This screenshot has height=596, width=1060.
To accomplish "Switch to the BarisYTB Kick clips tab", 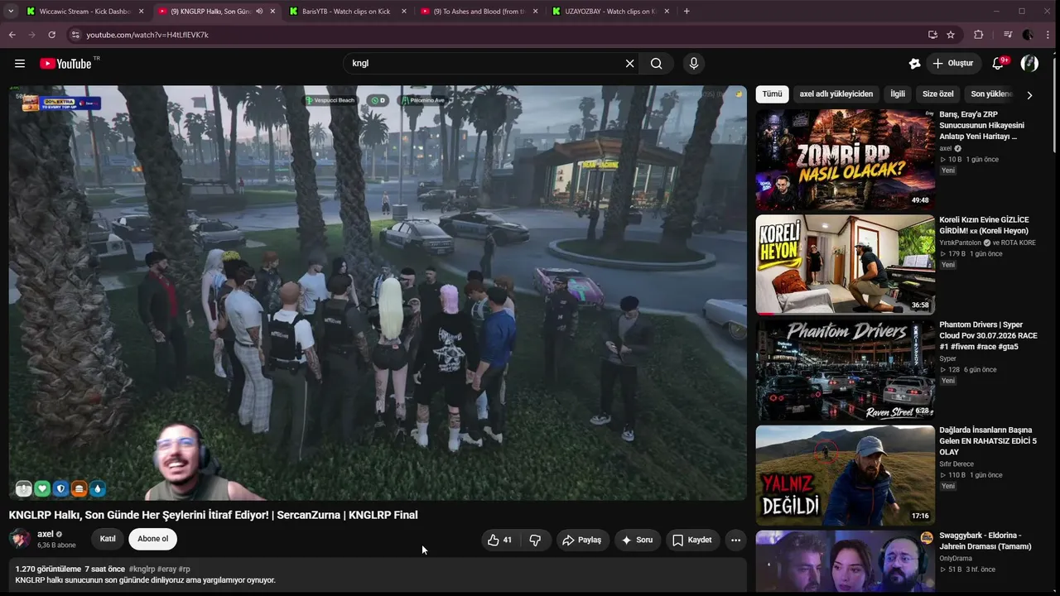I will click(x=349, y=12).
